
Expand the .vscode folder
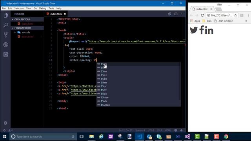pyautogui.click(x=15, y=32)
